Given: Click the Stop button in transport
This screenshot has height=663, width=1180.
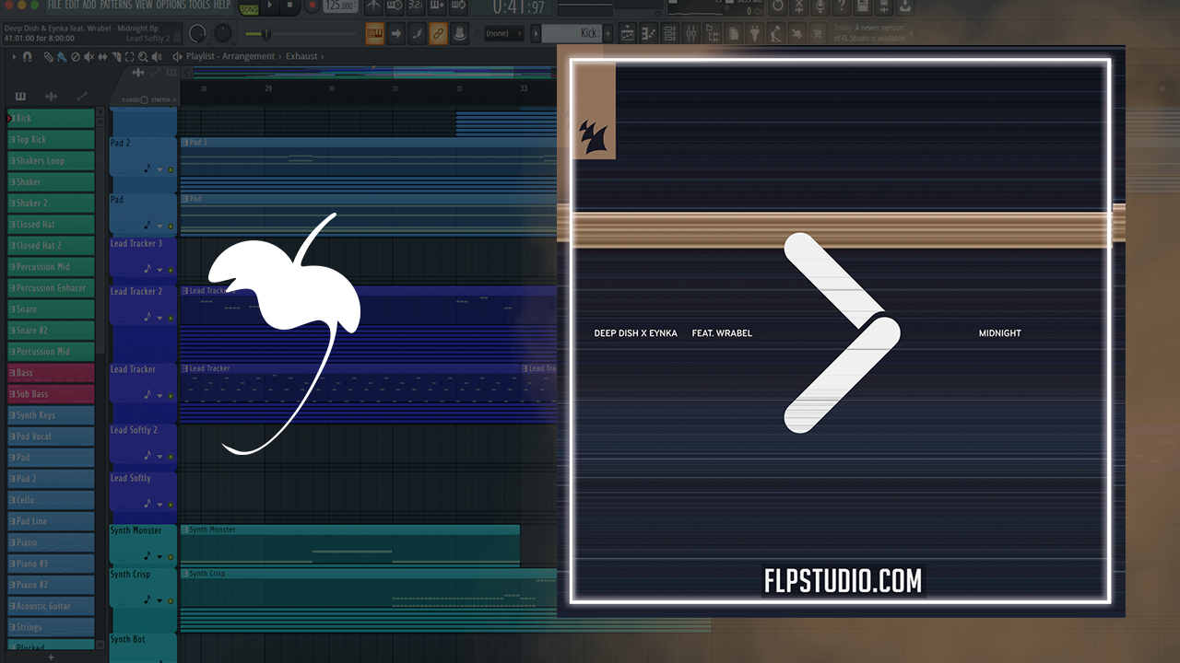Looking at the screenshot, I should (x=289, y=5).
